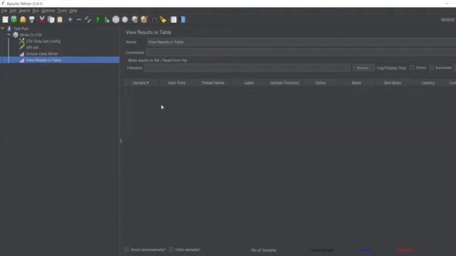Screen dimensions: 456x256
Task: Collapse the Test Plan tree arrow
Action: (3, 28)
